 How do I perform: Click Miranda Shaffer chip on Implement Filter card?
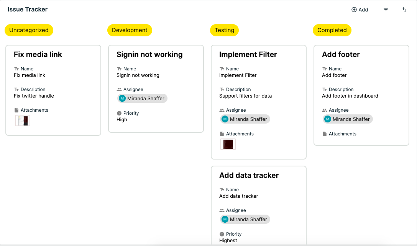coord(245,119)
